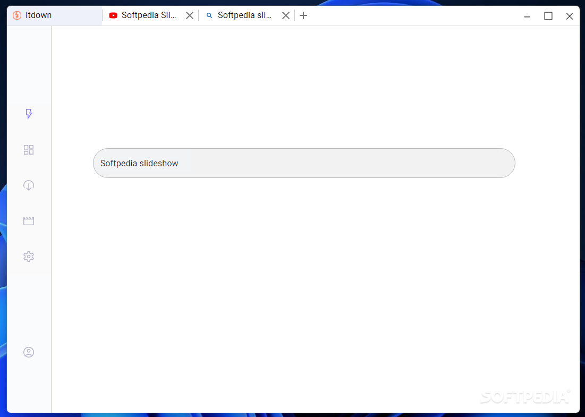Close the search Softpedia sli... tab

click(x=286, y=15)
